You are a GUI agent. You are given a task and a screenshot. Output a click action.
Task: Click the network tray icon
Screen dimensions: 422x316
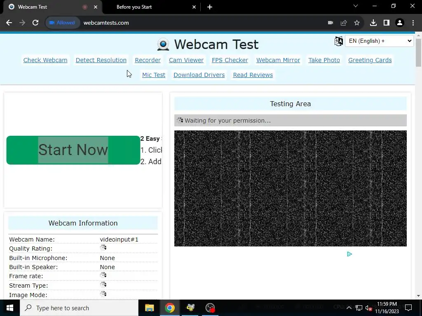click(359, 308)
